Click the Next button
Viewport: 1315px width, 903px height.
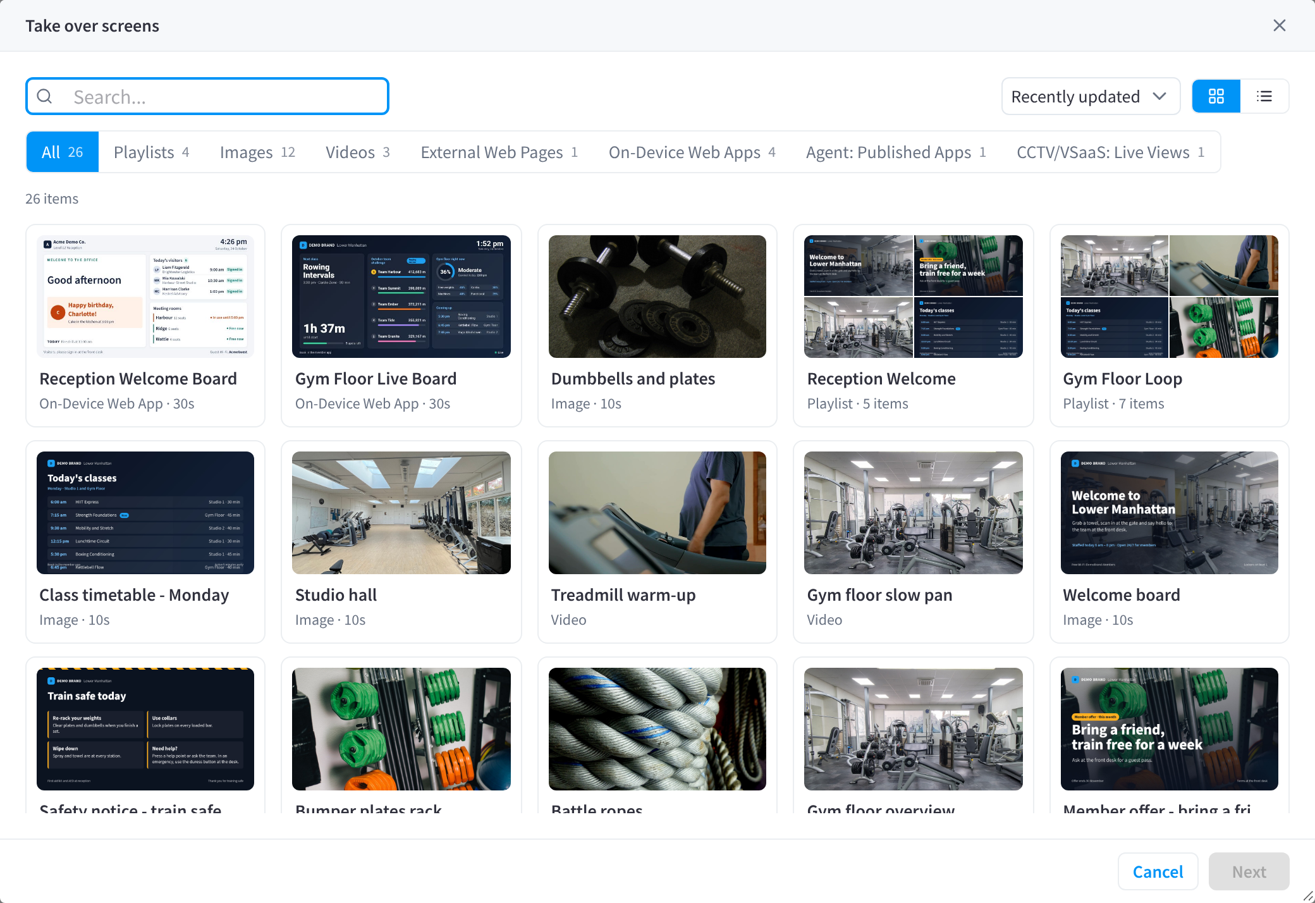[1249, 872]
